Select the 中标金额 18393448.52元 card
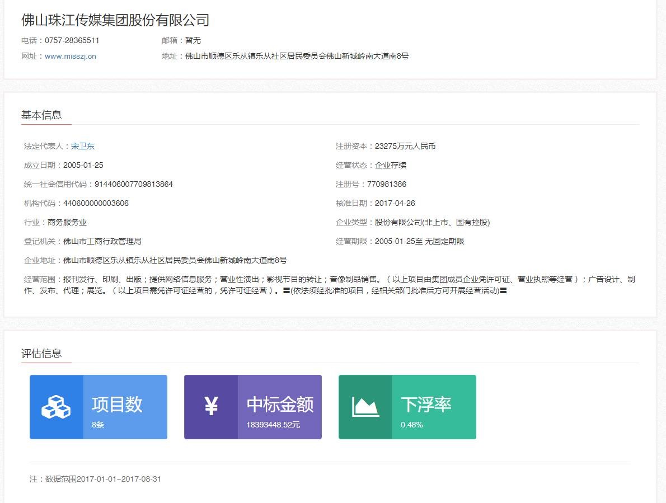Image resolution: width=666 pixels, height=503 pixels. tap(253, 407)
